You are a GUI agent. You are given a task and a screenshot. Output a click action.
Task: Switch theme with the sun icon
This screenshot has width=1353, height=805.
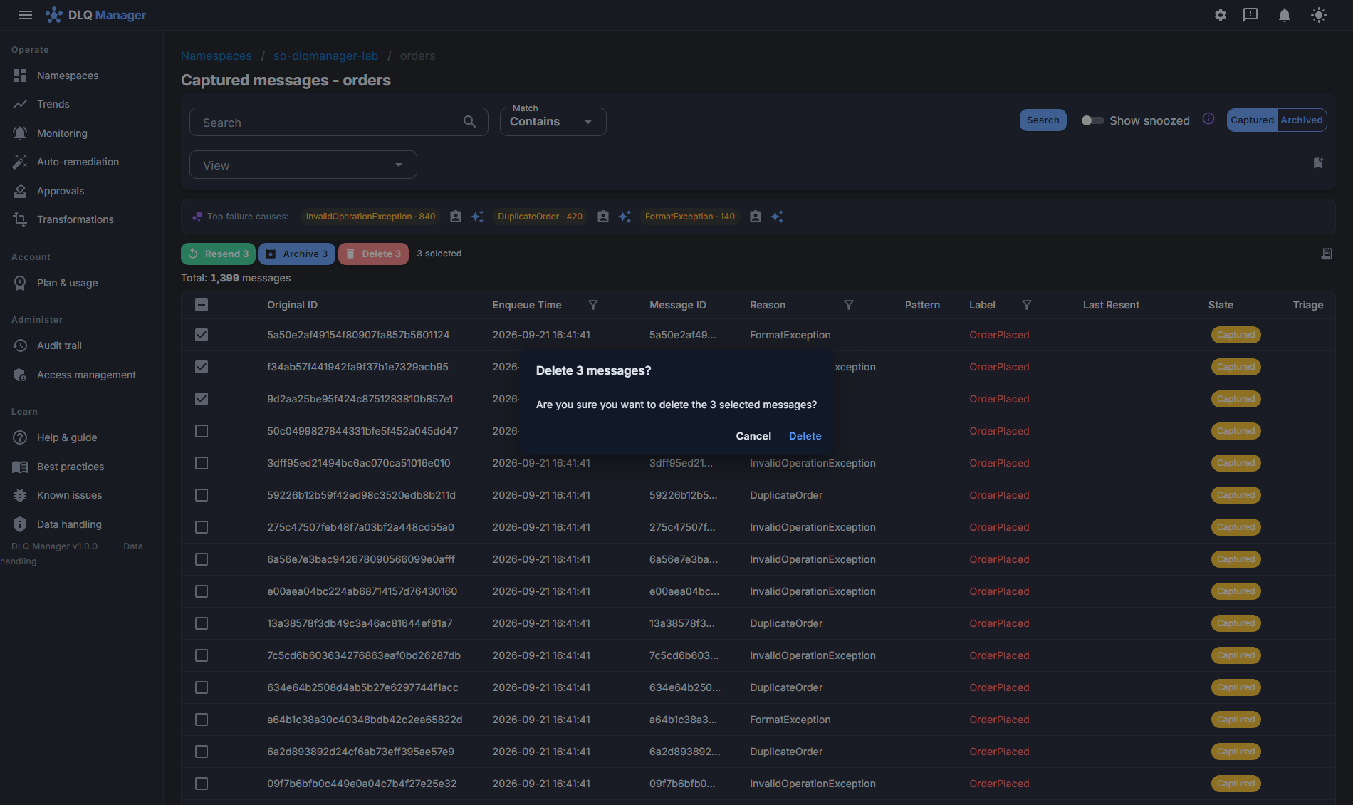pos(1319,15)
